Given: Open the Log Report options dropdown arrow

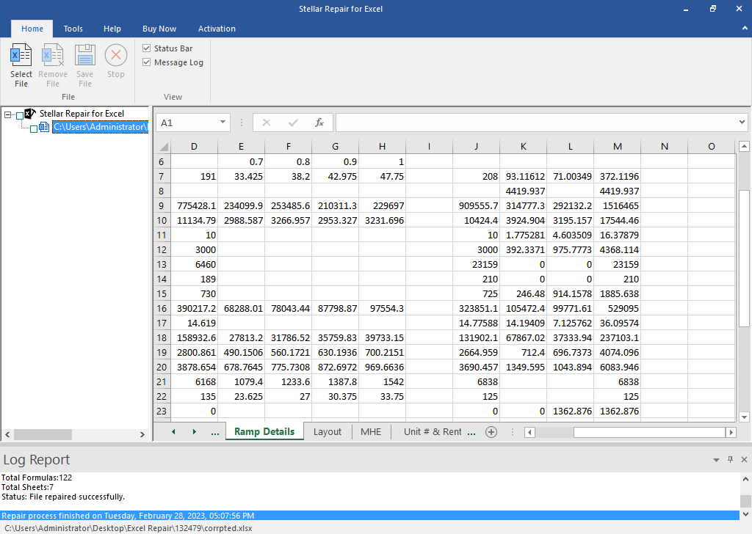Looking at the screenshot, I should click(x=716, y=460).
